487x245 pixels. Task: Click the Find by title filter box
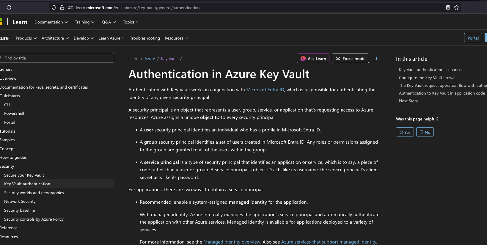(57, 58)
